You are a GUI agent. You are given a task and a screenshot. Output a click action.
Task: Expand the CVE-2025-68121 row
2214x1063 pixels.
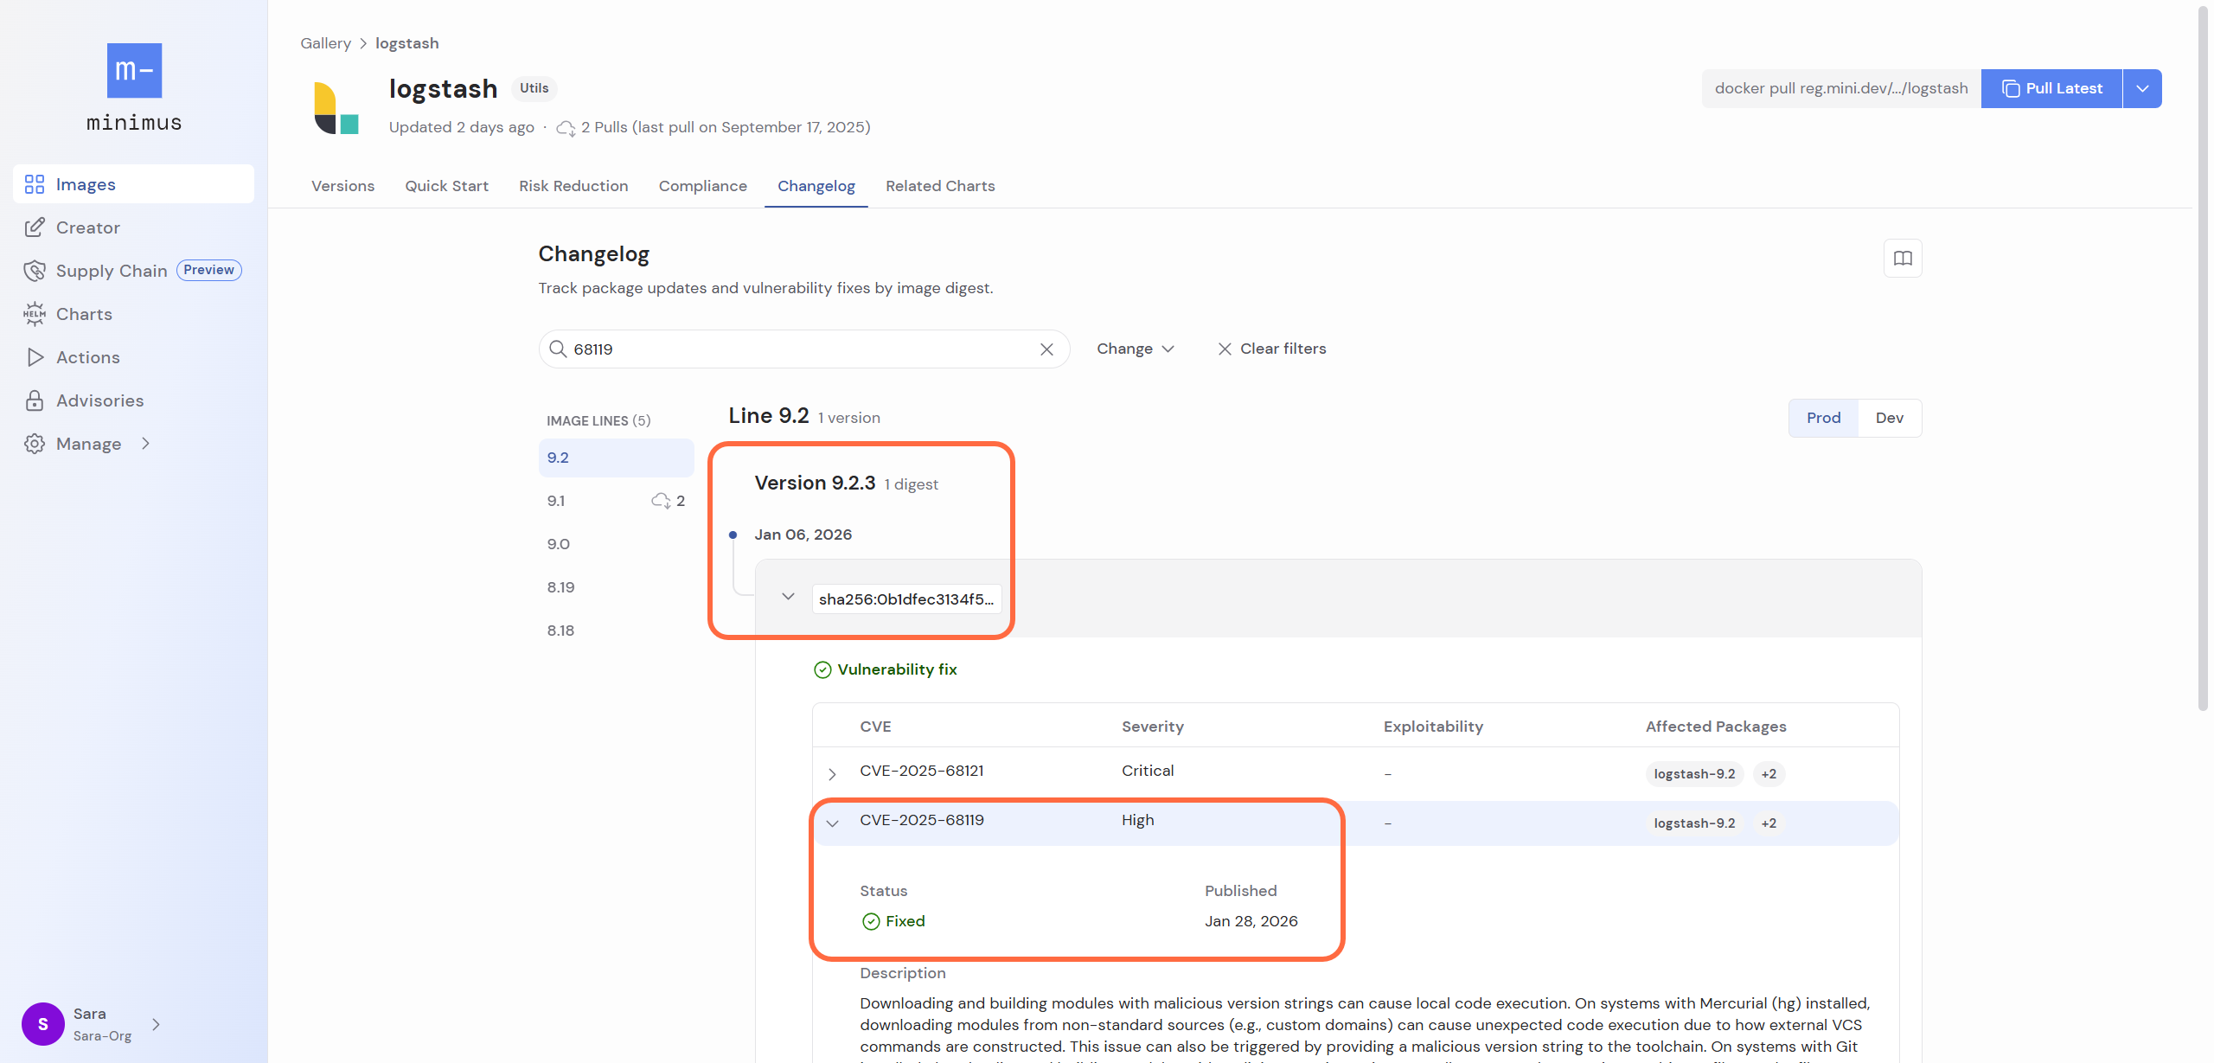tap(832, 774)
